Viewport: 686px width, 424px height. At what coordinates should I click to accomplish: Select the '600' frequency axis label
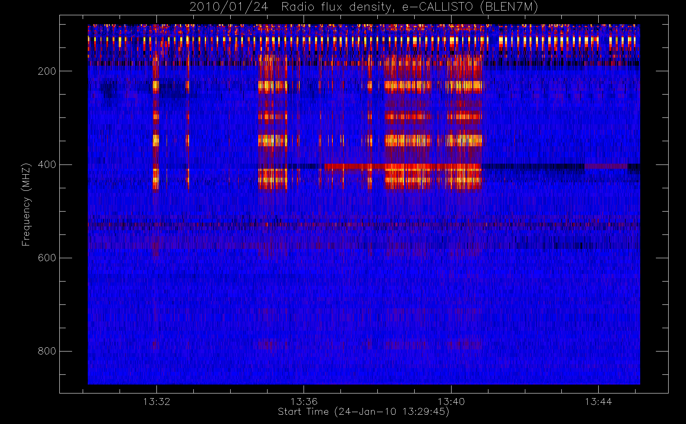pos(47,258)
